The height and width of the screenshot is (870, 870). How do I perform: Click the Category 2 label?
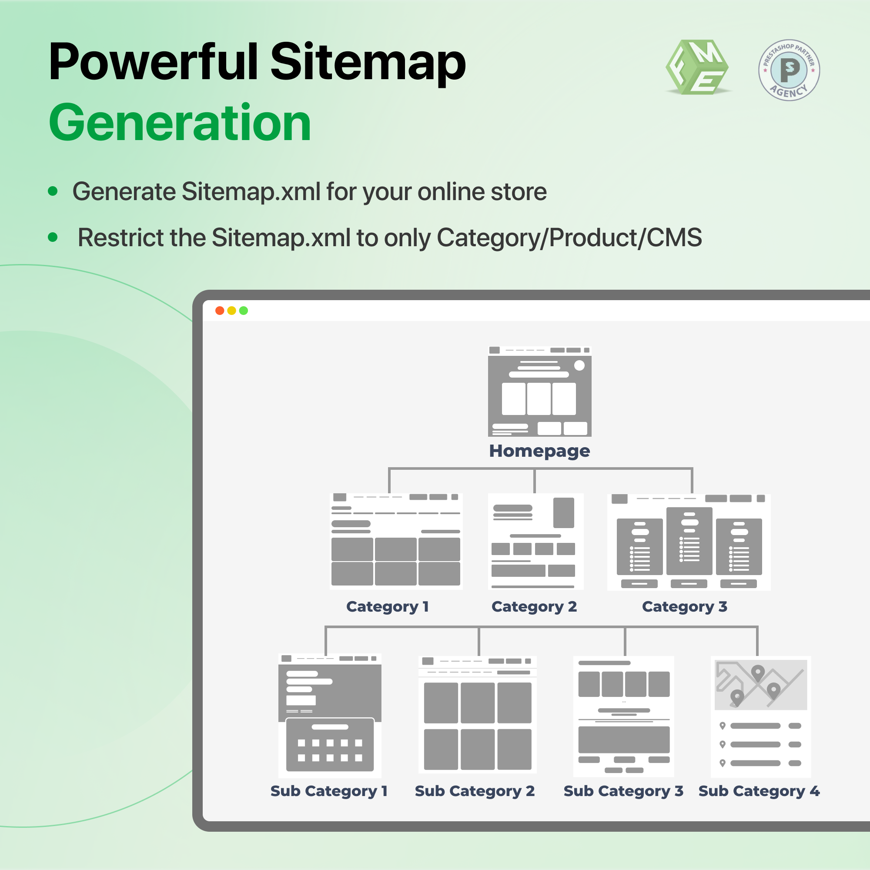pyautogui.click(x=534, y=606)
